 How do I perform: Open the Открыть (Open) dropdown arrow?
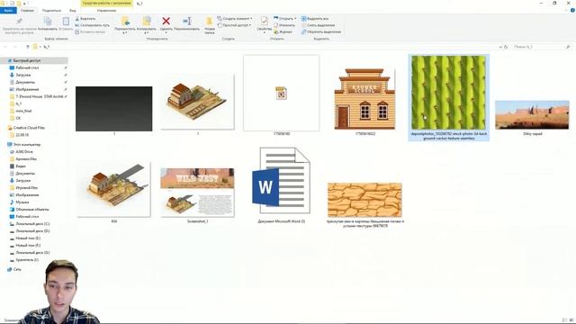(295, 18)
